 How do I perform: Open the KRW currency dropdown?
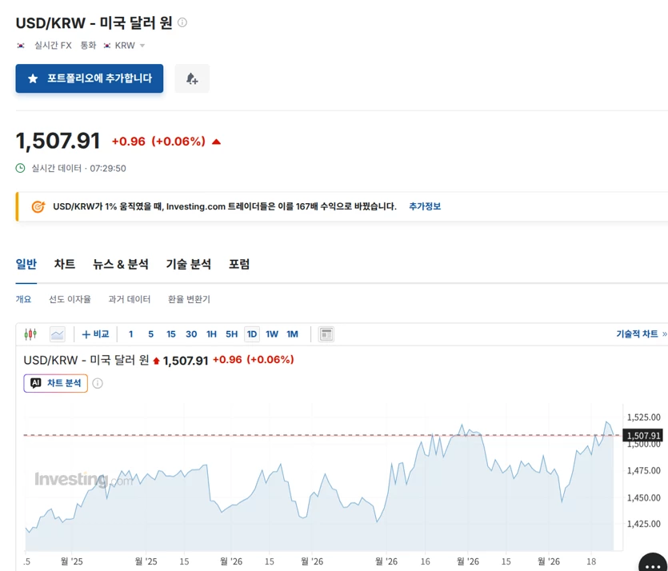click(124, 46)
